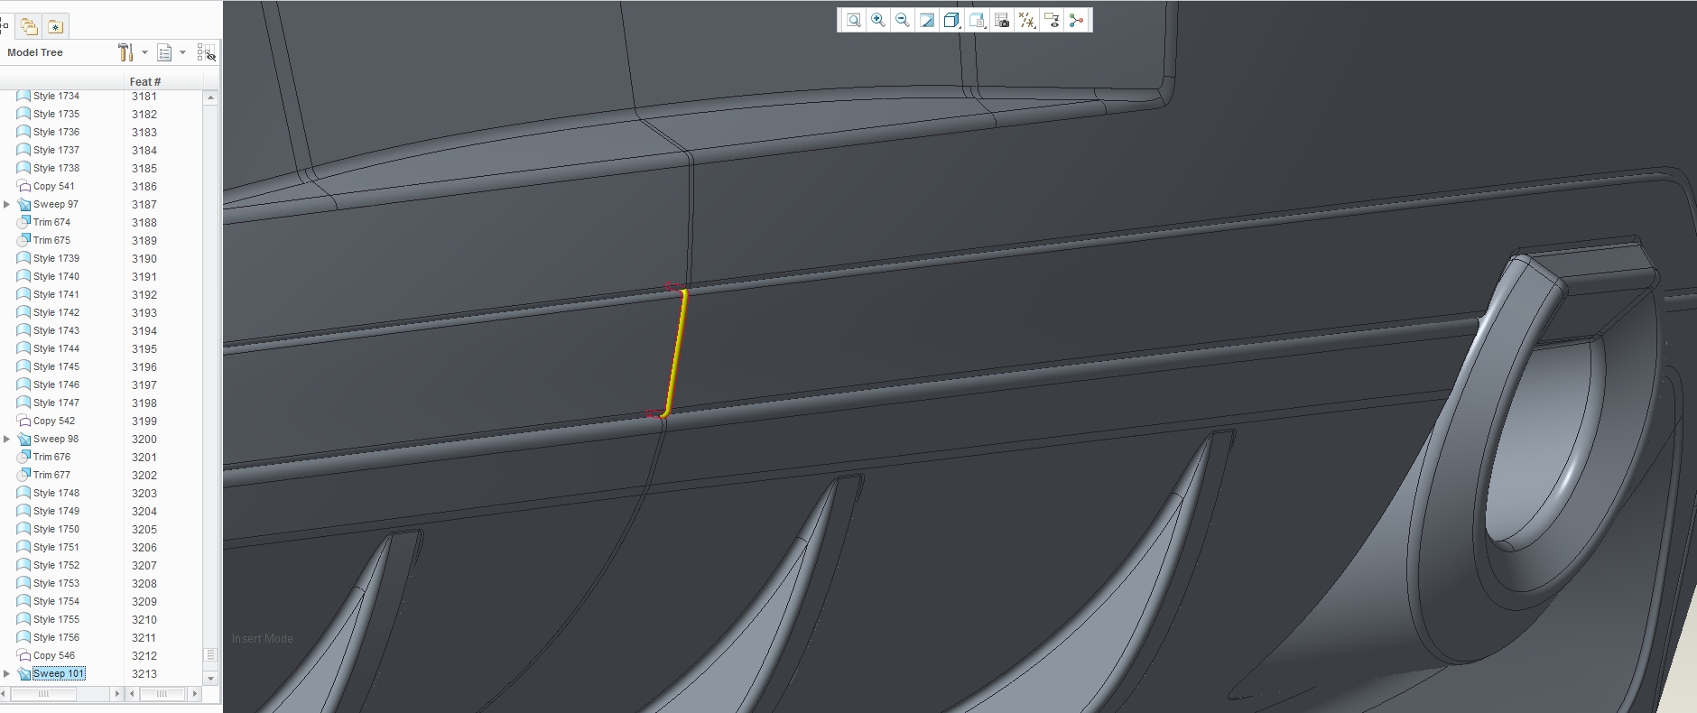Click the vertical scrollbar thumb near Copy 546

tap(210, 654)
